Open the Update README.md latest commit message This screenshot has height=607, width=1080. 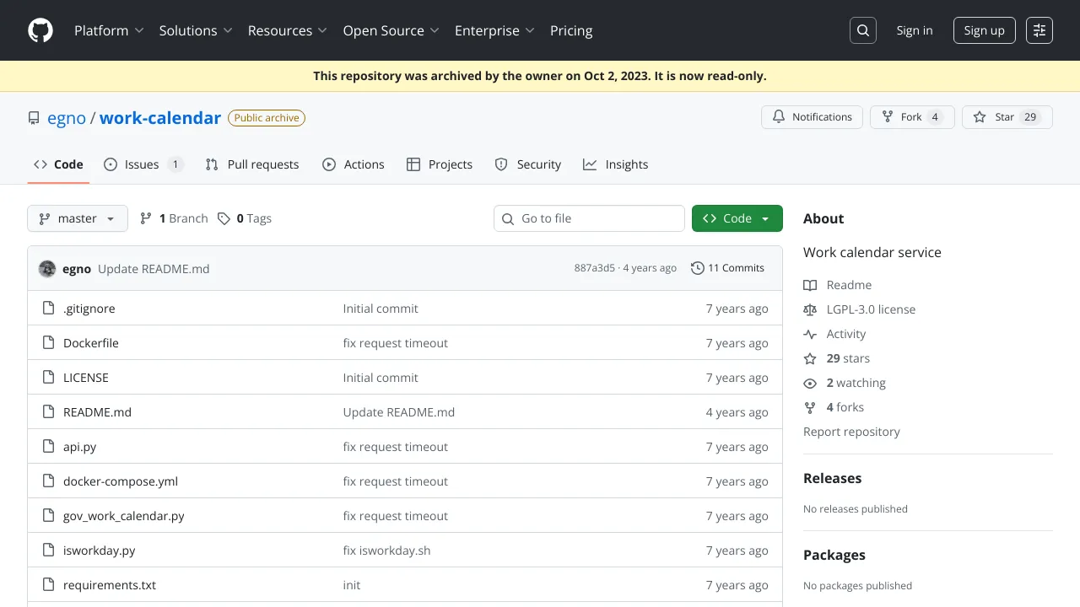(154, 269)
